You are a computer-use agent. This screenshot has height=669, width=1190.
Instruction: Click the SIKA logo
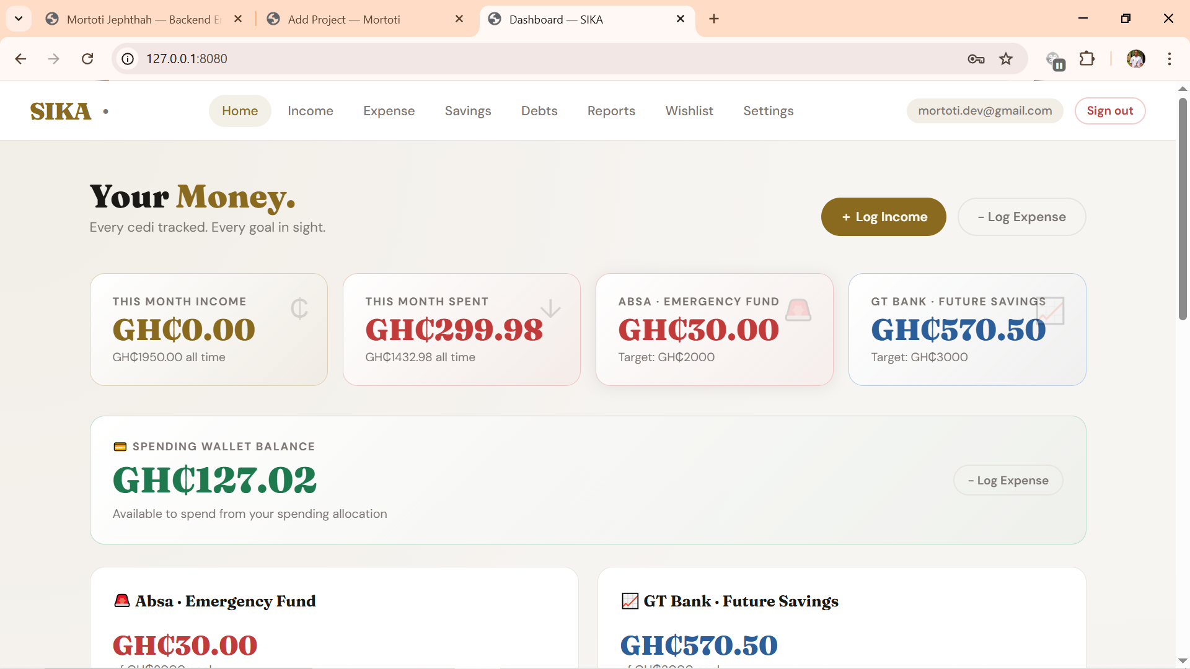pos(61,111)
